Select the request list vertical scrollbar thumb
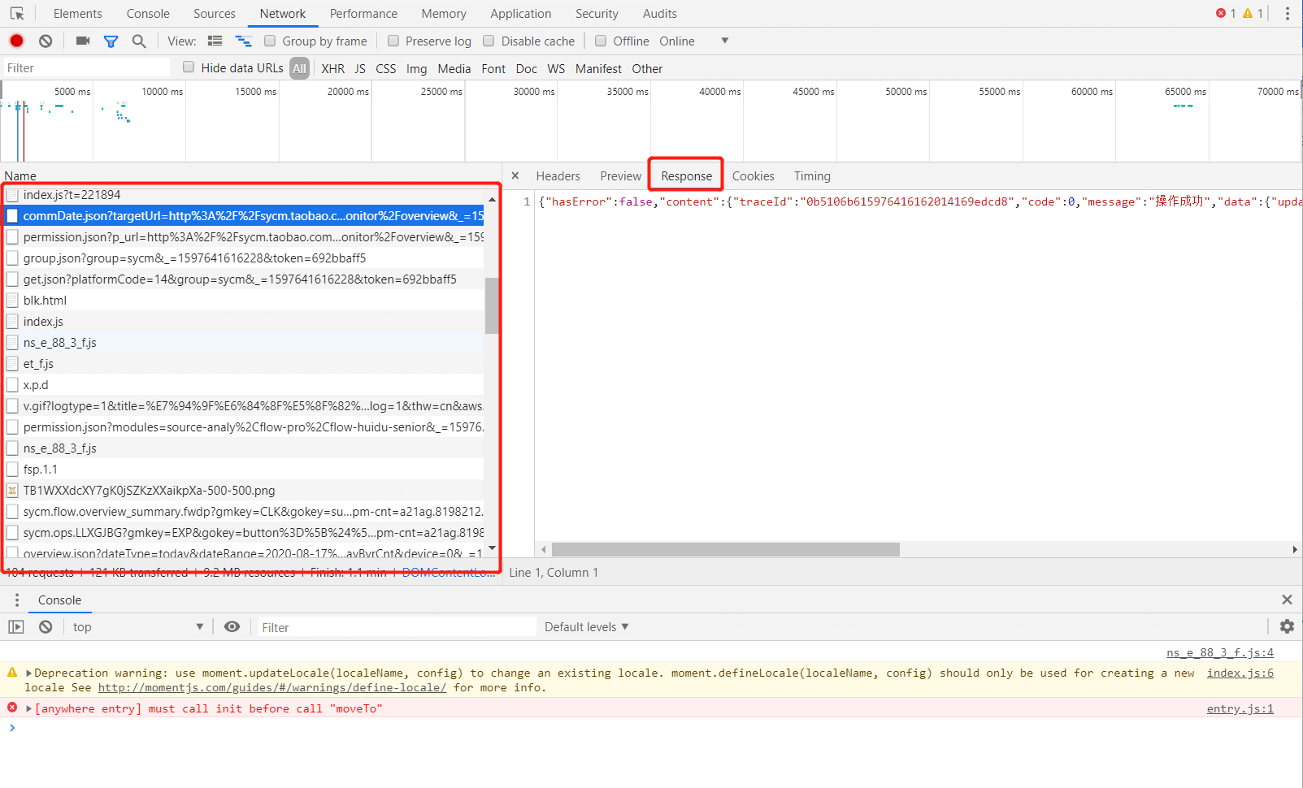1303x788 pixels. click(492, 305)
